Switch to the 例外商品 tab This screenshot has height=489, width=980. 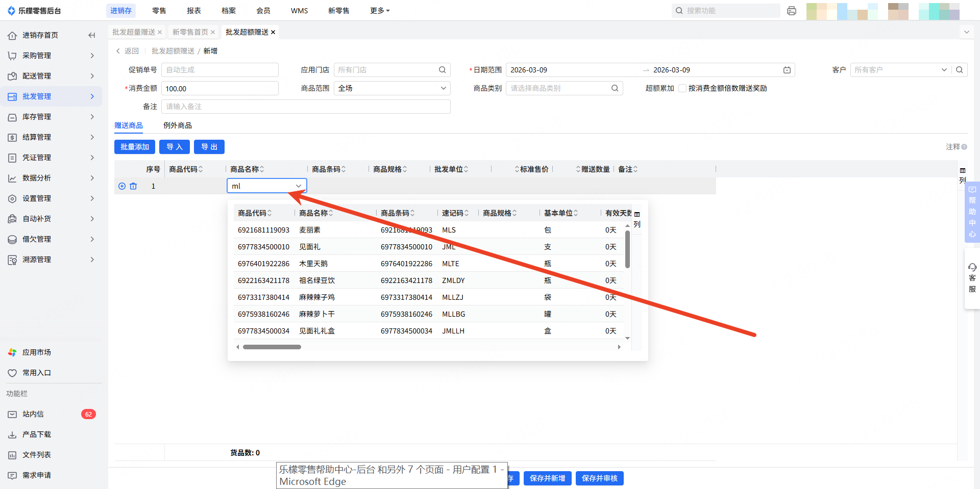(x=178, y=125)
